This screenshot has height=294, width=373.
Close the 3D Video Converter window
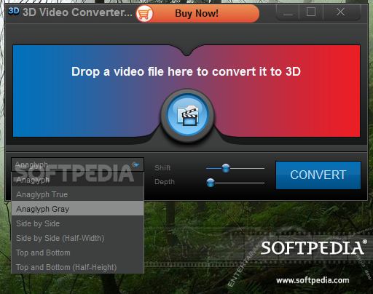click(340, 12)
